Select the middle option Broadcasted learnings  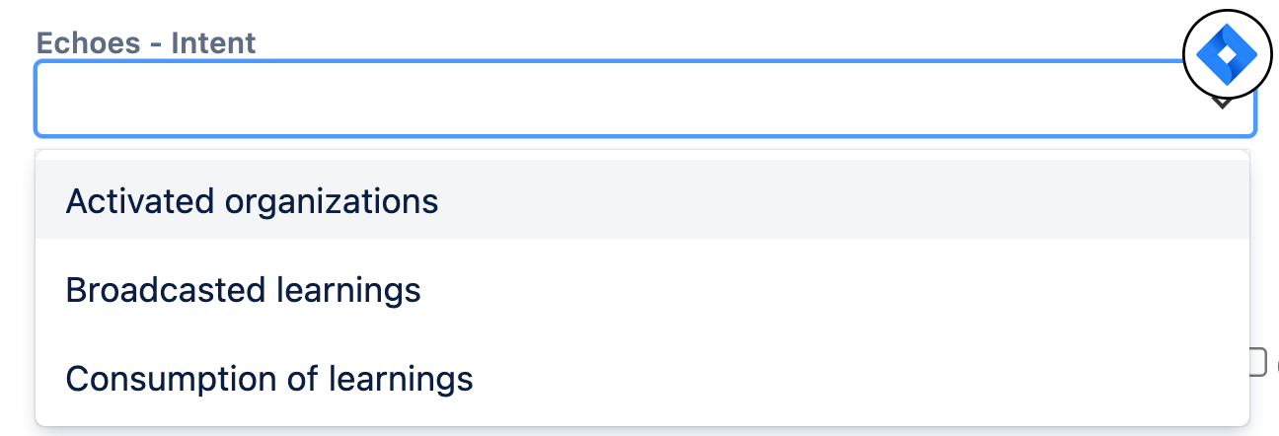642,289
